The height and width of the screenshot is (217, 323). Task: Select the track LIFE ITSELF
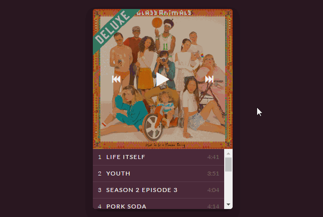(158, 157)
